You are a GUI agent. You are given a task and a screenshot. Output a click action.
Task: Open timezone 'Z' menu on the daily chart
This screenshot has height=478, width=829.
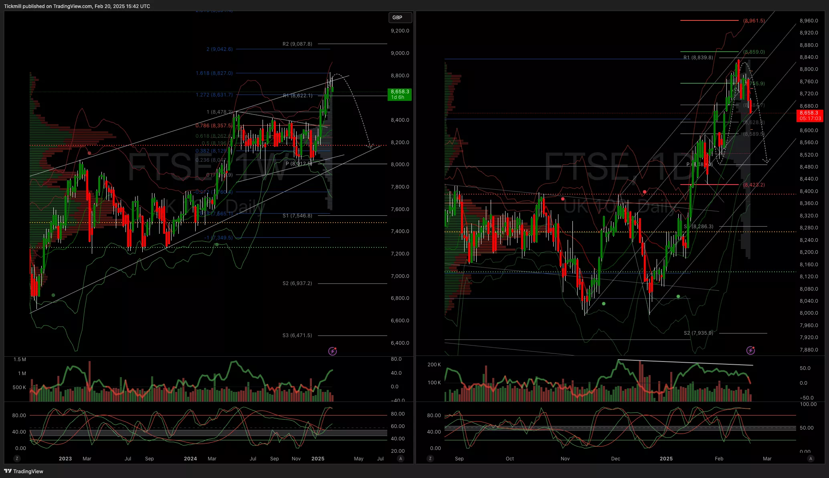[430, 458]
